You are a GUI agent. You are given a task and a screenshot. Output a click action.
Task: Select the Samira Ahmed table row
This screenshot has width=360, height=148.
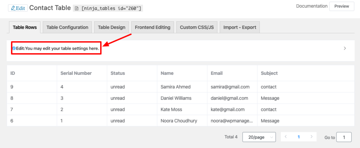point(175,87)
